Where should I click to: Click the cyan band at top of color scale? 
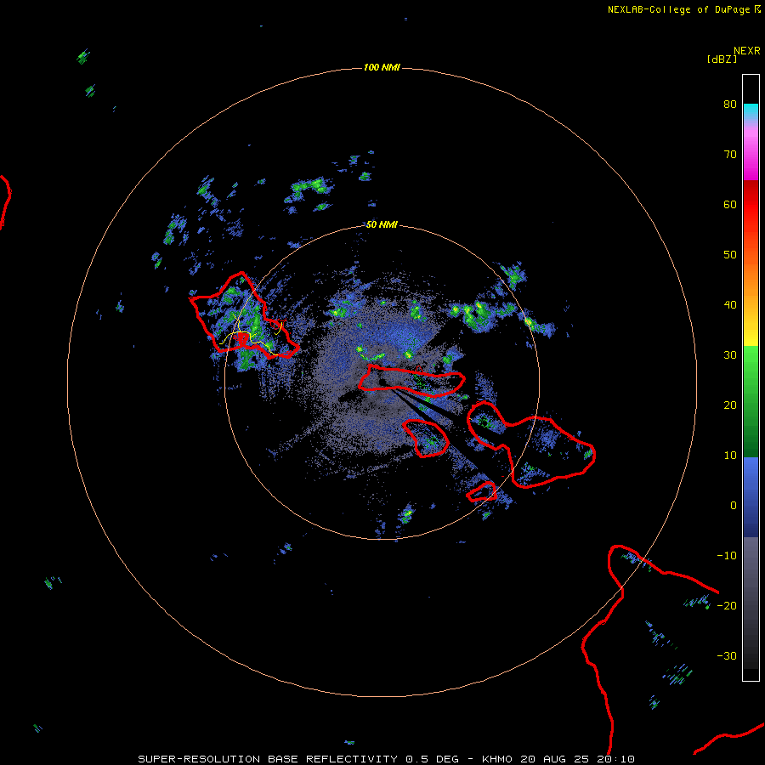point(751,111)
